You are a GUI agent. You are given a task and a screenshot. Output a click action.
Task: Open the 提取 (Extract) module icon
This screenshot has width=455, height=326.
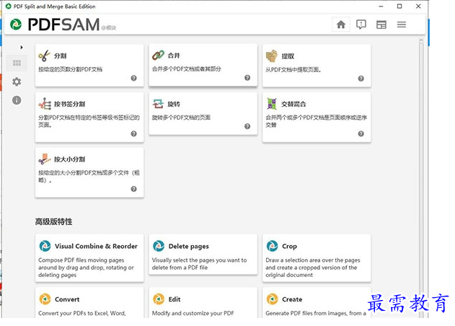272,56
